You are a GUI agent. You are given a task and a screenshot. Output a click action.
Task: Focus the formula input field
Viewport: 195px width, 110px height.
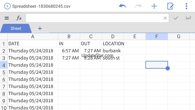[94, 18]
